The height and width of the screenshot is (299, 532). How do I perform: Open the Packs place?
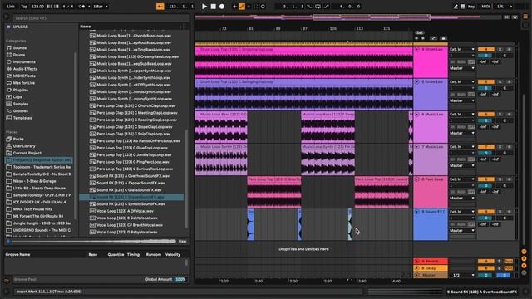click(18, 139)
